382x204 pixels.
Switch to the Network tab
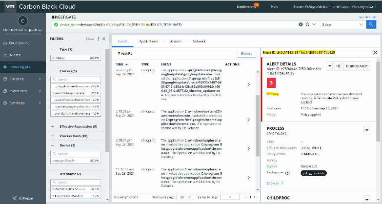click(199, 41)
